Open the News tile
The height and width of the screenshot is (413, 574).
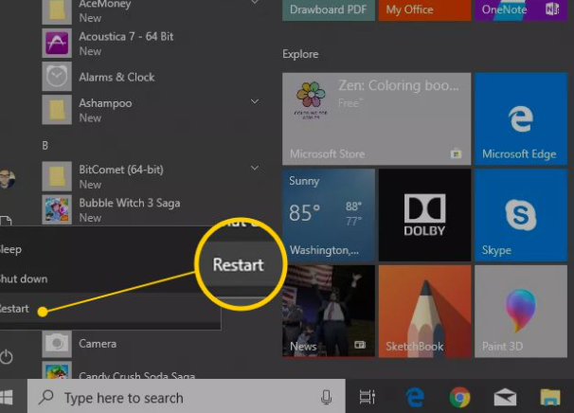click(x=329, y=312)
